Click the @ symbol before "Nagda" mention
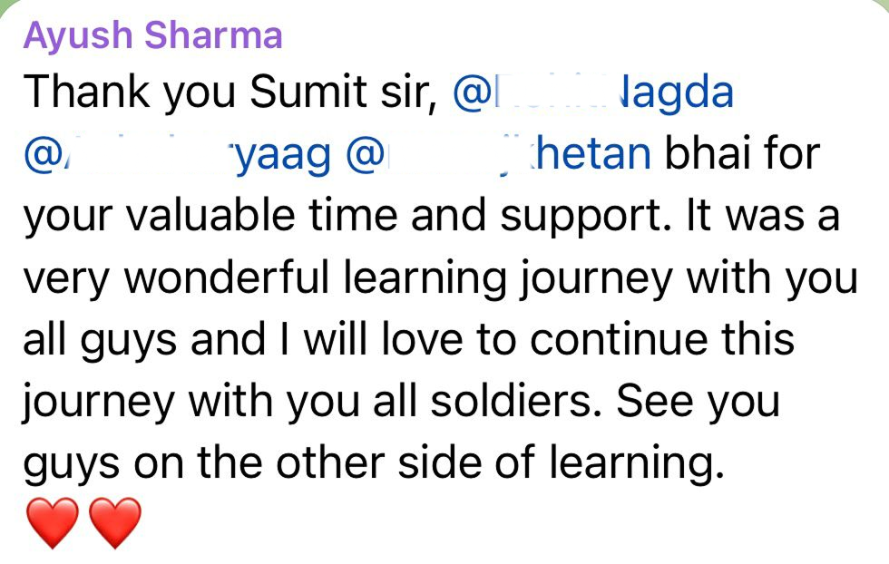 tap(471, 93)
